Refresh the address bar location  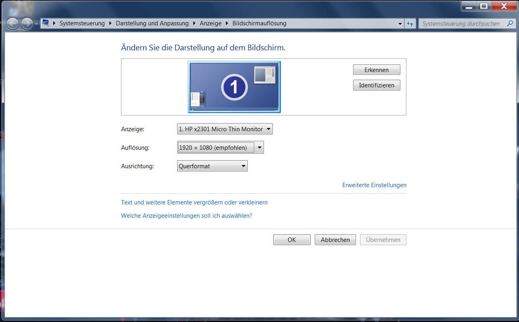tap(410, 24)
